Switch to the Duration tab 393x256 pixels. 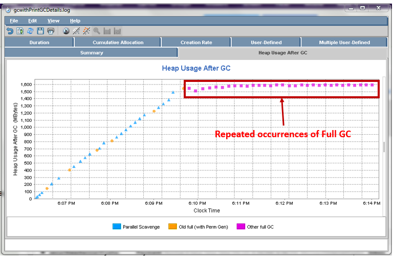point(39,42)
